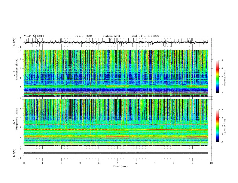Click the "8" kHz tick on ch.1 frequency axis
Viewport: 238px width, 183px height.
21,59
